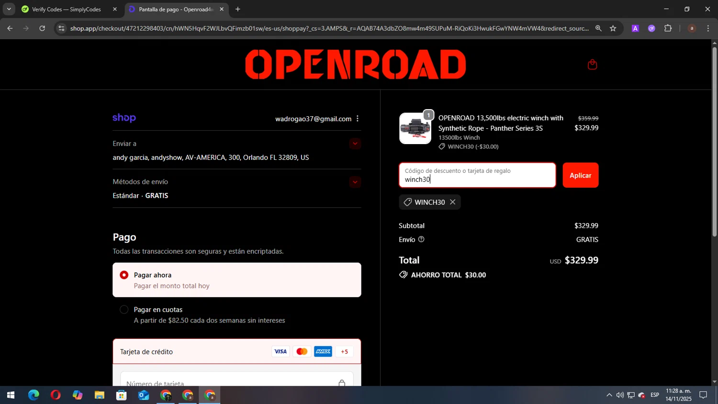Open the Chrome profile avatar
This screenshot has width=718, height=404.
[692, 28]
